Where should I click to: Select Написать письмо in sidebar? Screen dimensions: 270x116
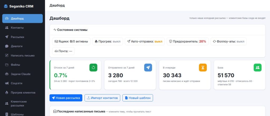(22, 56)
